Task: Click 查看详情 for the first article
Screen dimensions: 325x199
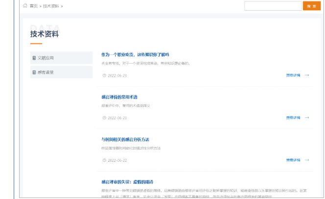Action: point(293,75)
